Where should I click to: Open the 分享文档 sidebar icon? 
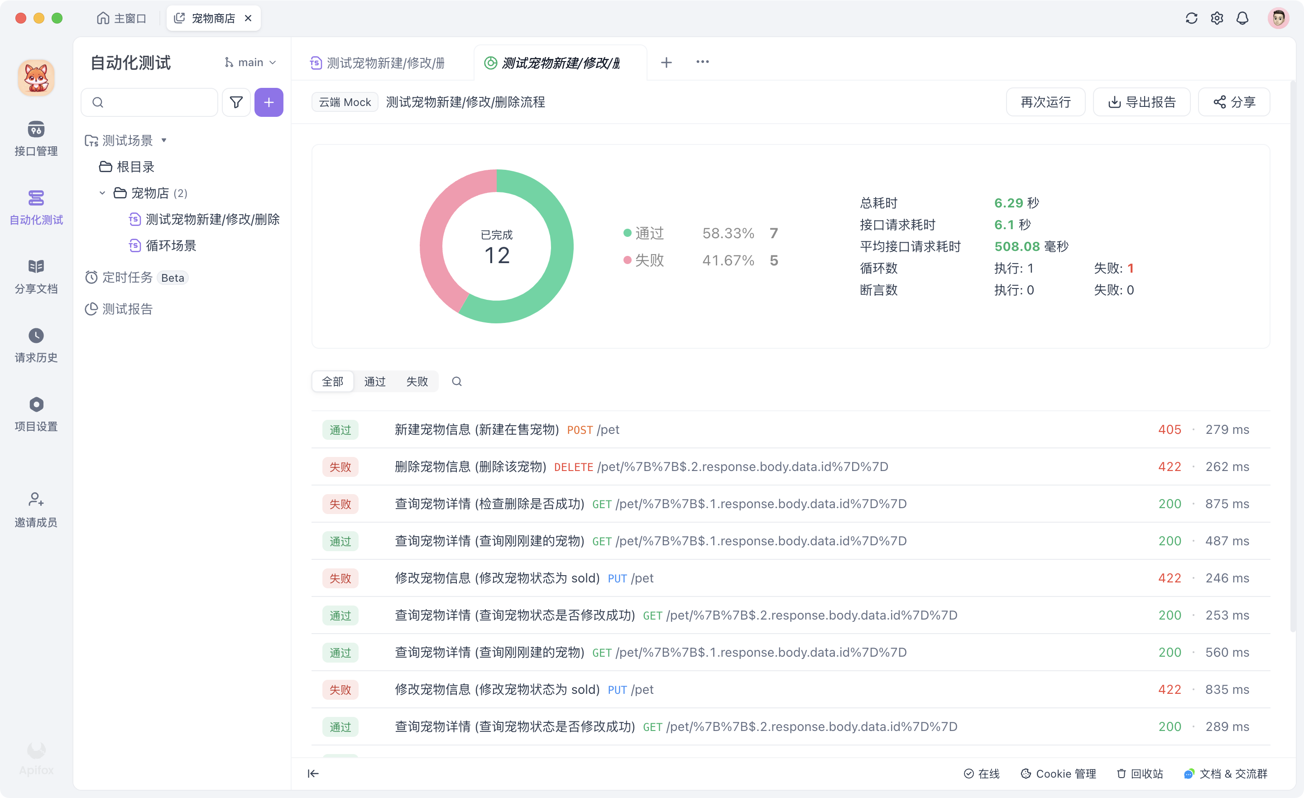(35, 275)
